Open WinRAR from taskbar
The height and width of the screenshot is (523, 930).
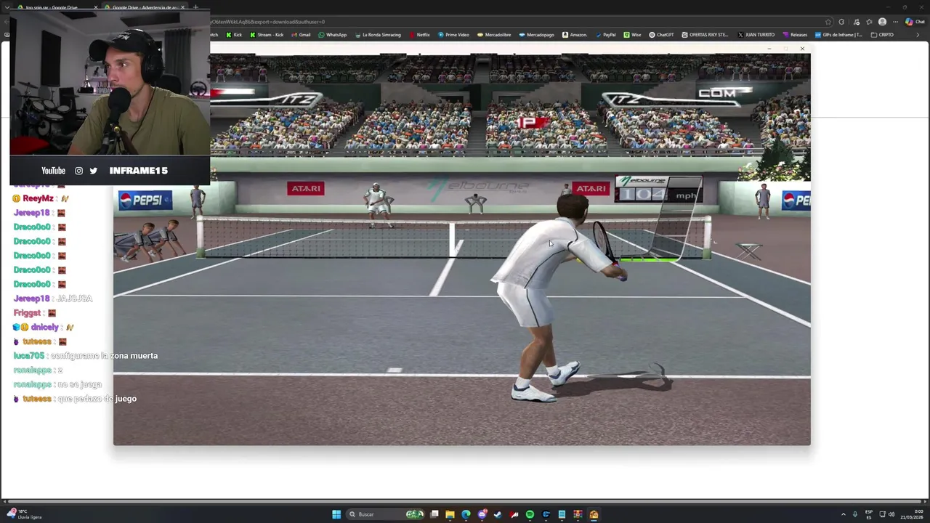click(578, 514)
